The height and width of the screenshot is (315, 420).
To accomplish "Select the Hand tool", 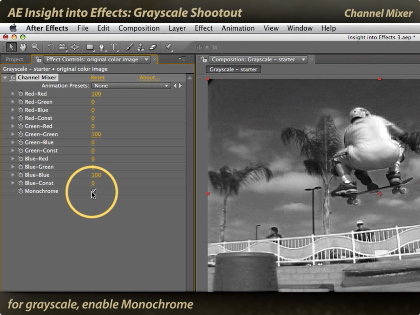I will (23, 47).
